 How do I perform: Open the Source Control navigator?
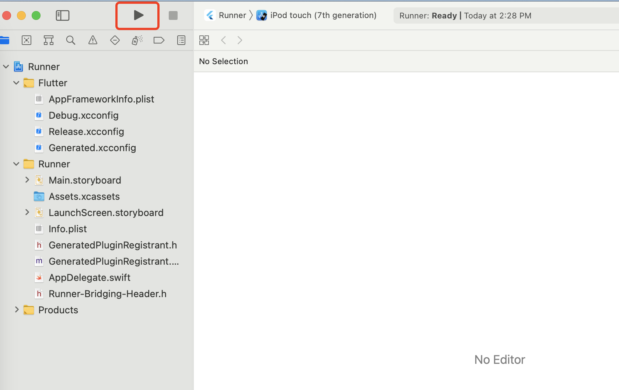(27, 40)
